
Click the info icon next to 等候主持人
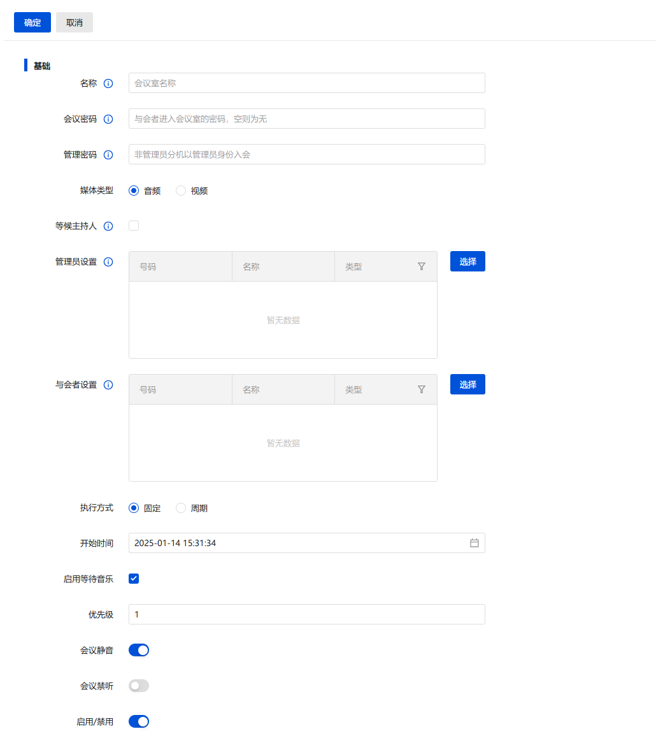click(x=108, y=226)
